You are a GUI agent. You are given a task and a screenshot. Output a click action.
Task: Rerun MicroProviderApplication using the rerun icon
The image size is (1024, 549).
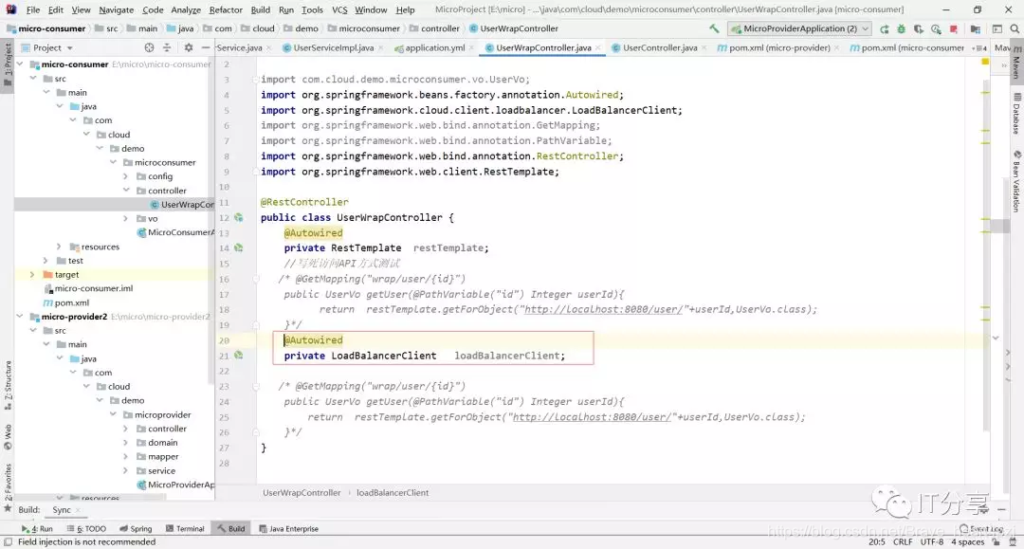tap(885, 28)
